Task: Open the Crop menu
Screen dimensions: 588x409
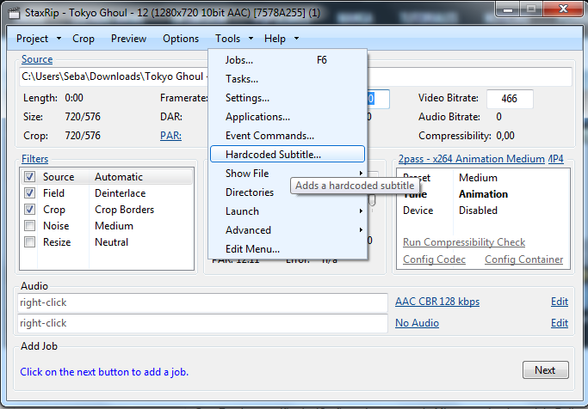Action: click(84, 39)
